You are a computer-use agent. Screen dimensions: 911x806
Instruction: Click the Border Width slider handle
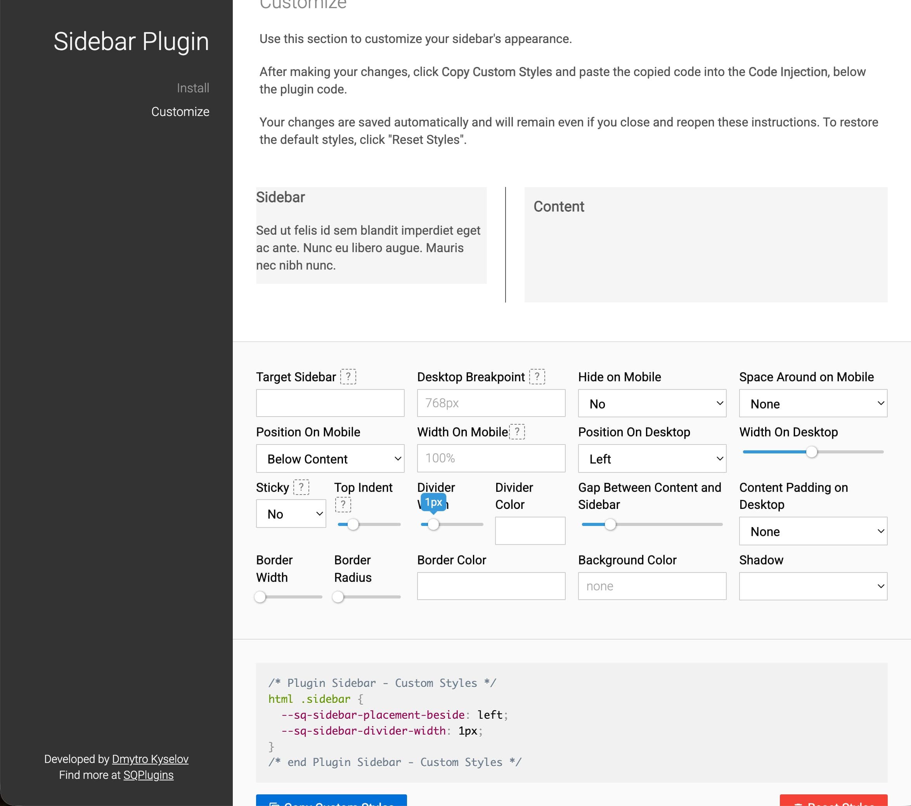click(x=260, y=597)
